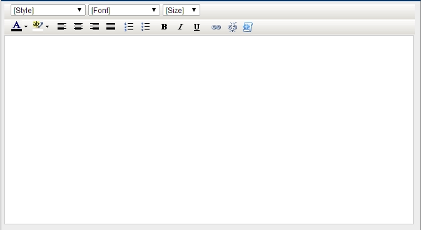
Task: Click the blue document source icon
Action: [248, 27]
